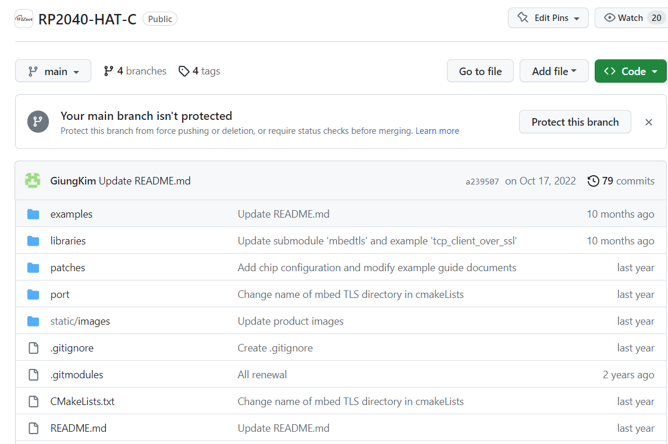
Task: Open the libraries folder
Action: click(67, 241)
